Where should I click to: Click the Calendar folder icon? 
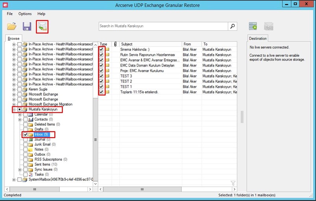click(30, 114)
